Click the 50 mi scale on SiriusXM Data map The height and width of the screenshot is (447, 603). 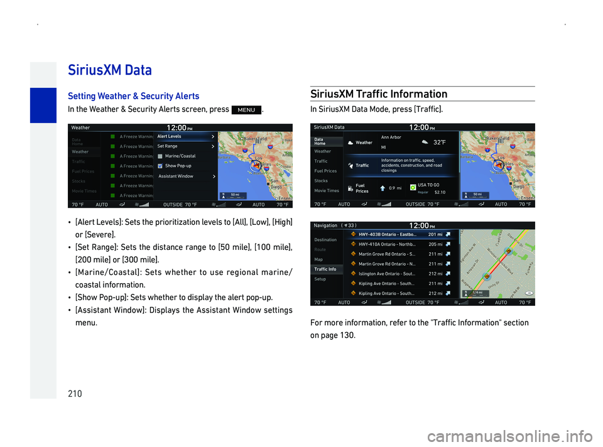475,195
